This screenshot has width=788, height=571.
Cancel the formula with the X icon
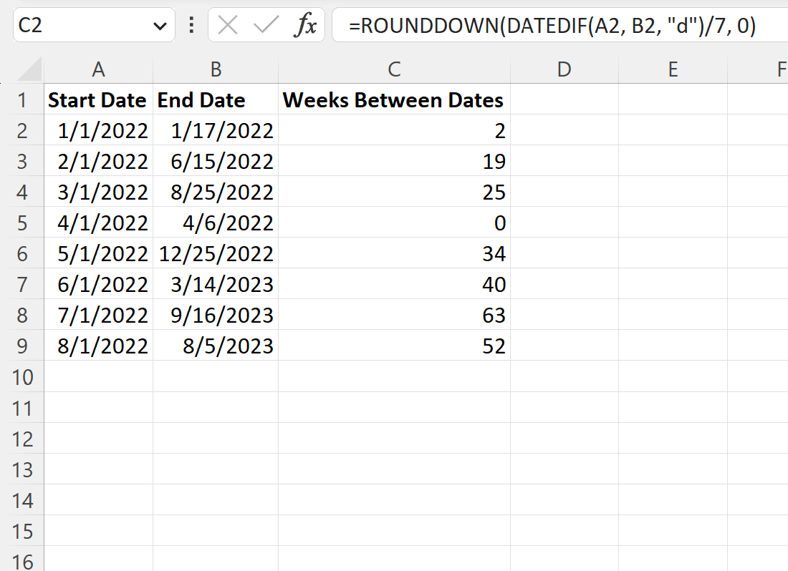226,24
